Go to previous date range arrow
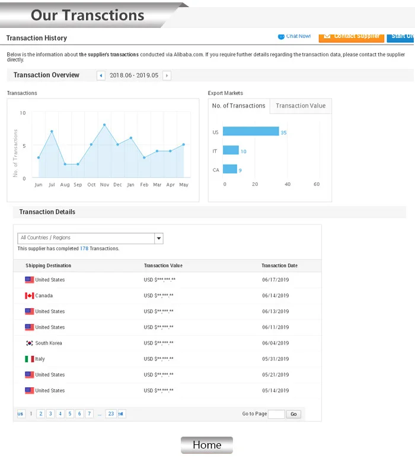Viewport: 415px width, 461px height. pyautogui.click(x=101, y=75)
